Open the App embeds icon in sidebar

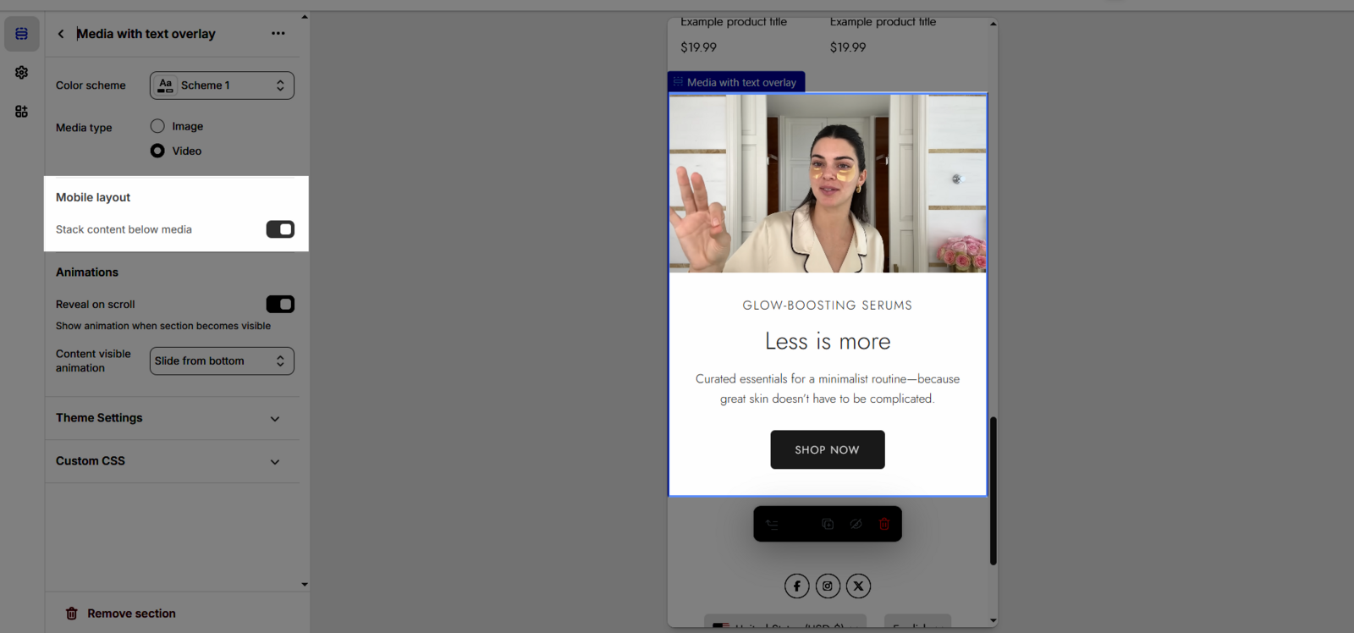pos(21,112)
